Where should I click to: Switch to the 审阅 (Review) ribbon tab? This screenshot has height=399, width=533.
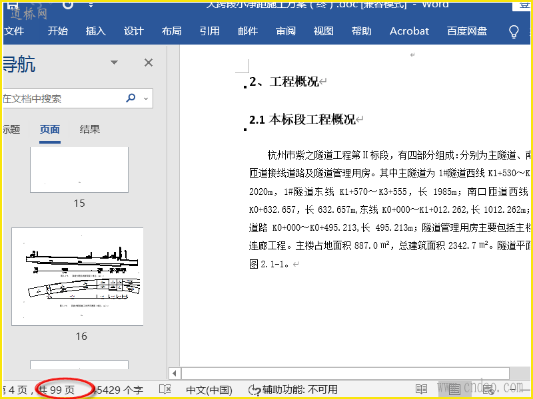(286, 31)
